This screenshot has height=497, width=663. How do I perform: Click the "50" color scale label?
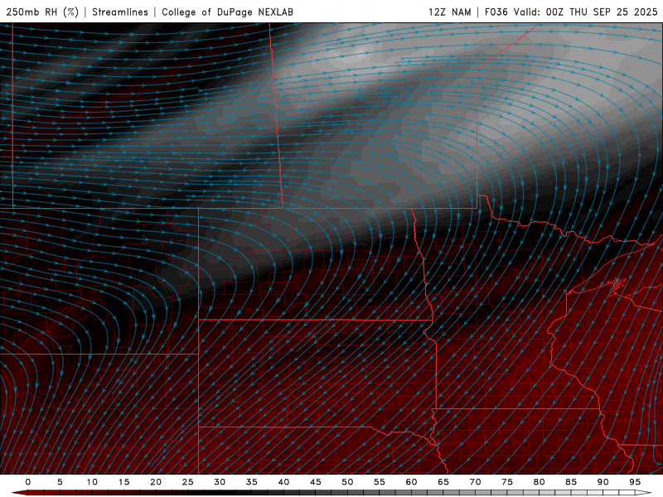pos(347,482)
